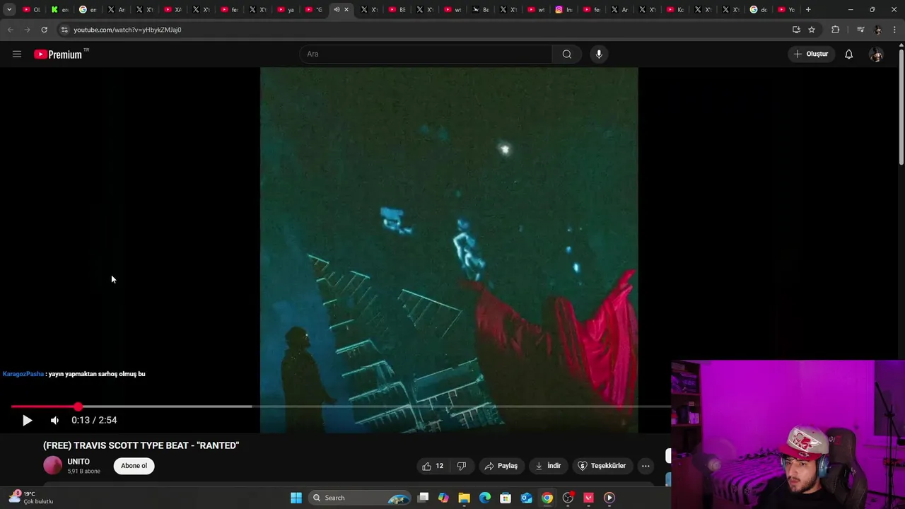This screenshot has height=509, width=905.
Task: Open File Explorer from taskbar
Action: pyautogui.click(x=464, y=498)
